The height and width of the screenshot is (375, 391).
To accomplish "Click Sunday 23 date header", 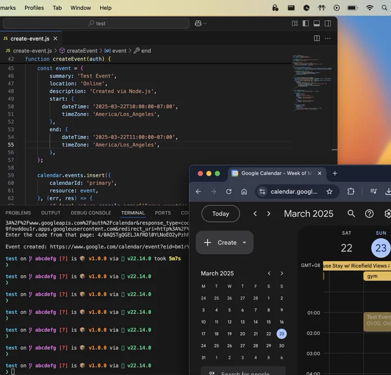I will pyautogui.click(x=381, y=248).
